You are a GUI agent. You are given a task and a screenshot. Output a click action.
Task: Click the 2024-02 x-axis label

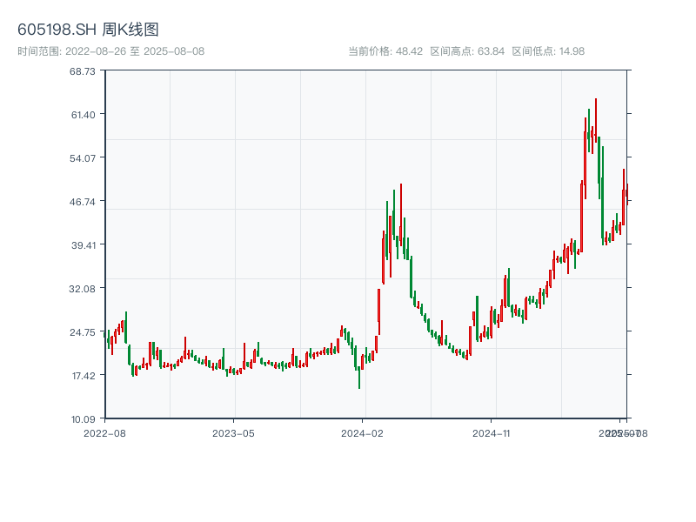coord(362,433)
